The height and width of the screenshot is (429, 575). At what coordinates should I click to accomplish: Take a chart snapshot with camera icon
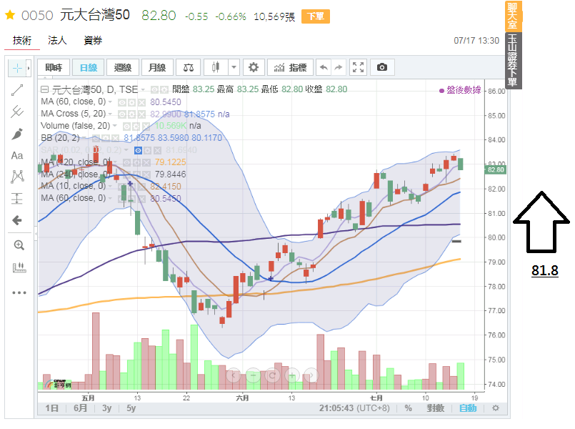382,67
